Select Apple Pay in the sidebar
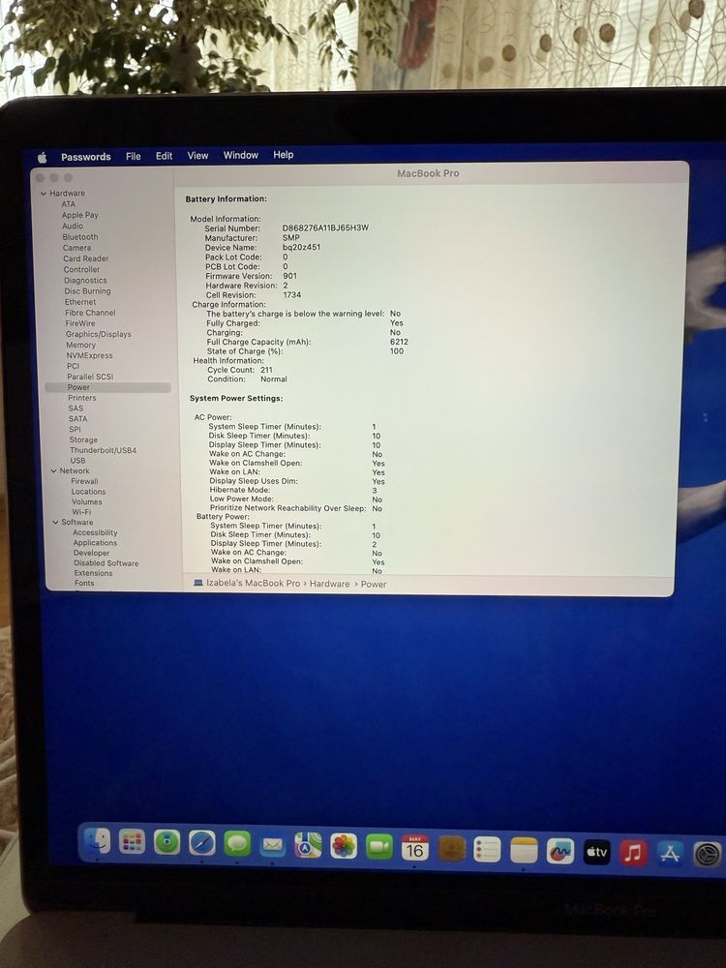 point(79,215)
